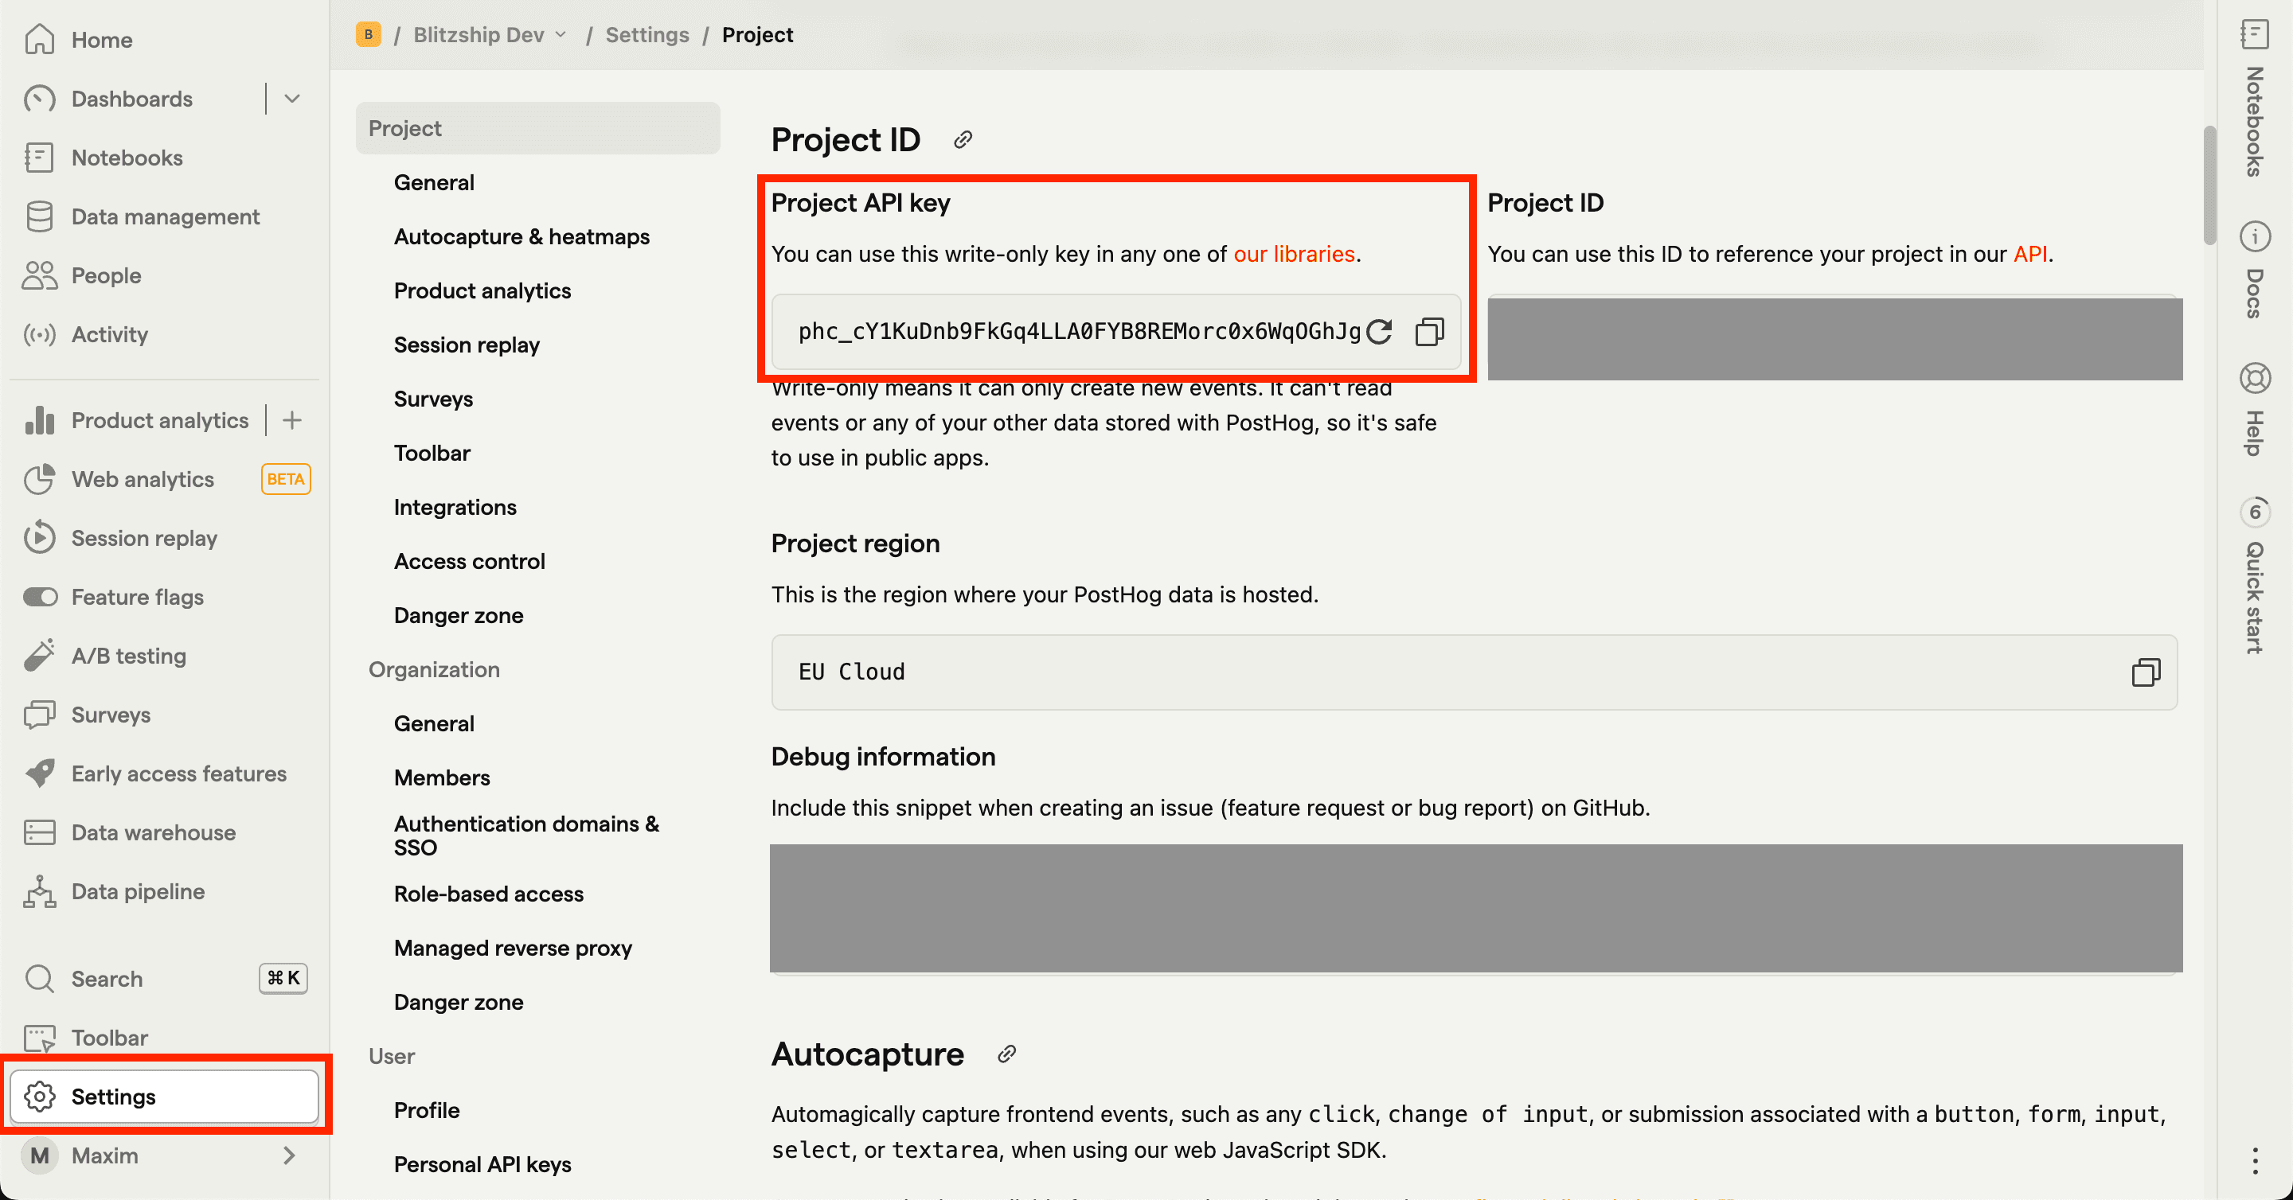The height and width of the screenshot is (1200, 2293).
Task: Click the EU Cloud region field
Action: point(1474,672)
